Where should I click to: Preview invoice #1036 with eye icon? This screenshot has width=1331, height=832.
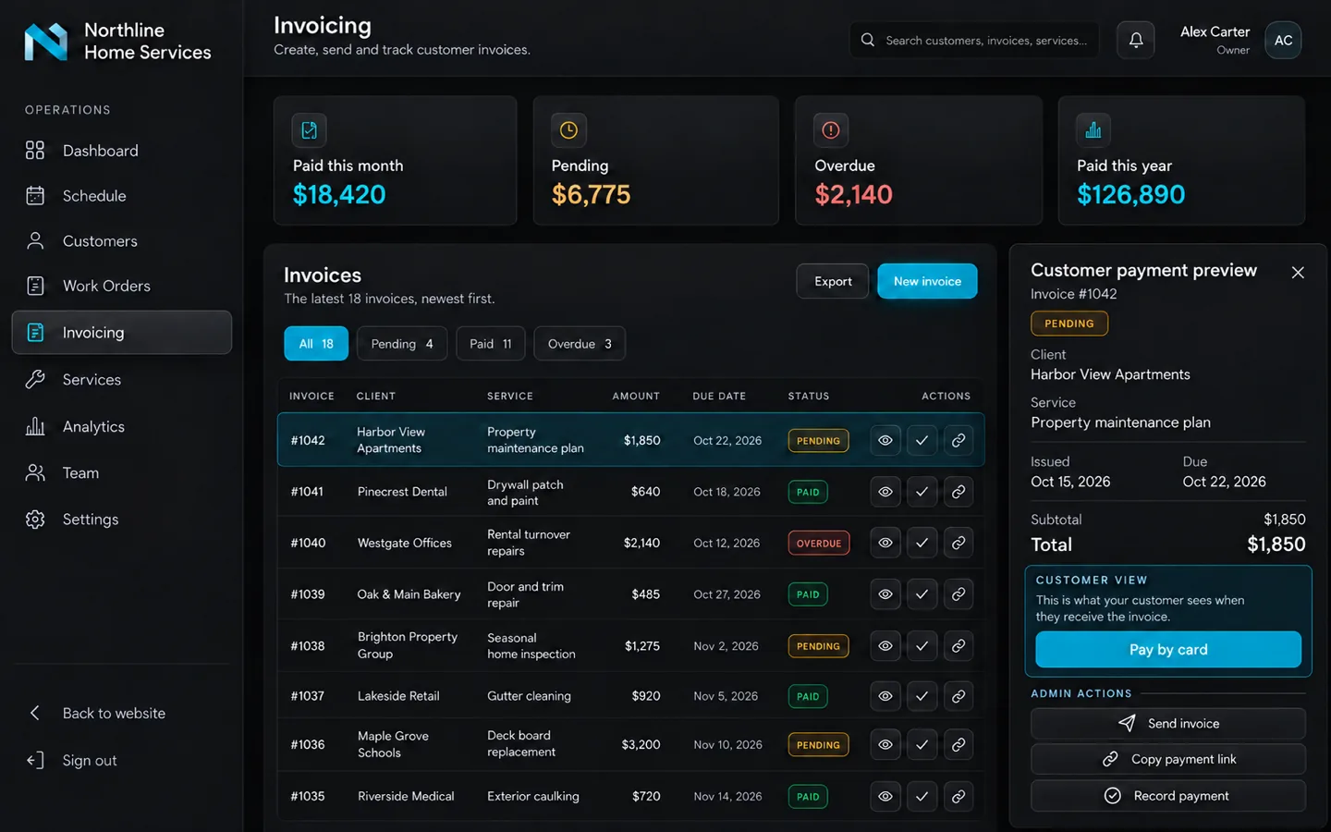(x=885, y=744)
